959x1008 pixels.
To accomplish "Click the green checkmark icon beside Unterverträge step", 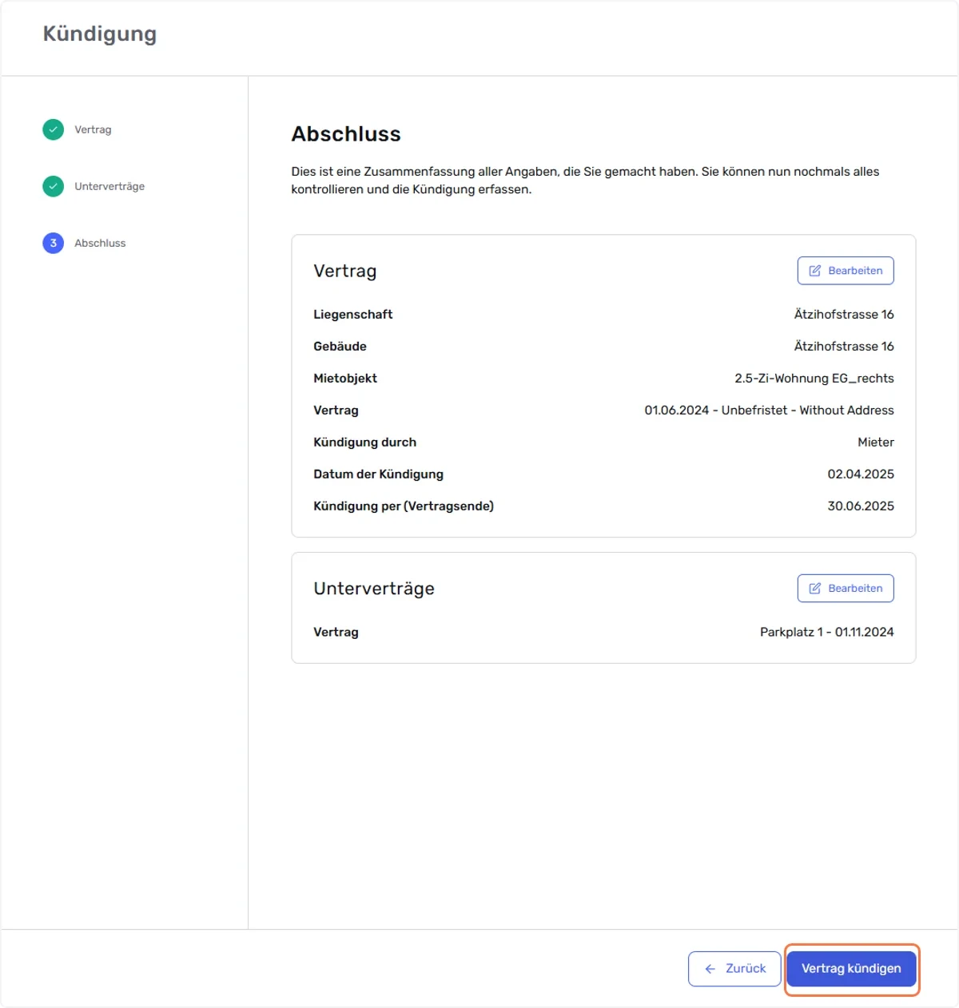I will click(x=53, y=186).
